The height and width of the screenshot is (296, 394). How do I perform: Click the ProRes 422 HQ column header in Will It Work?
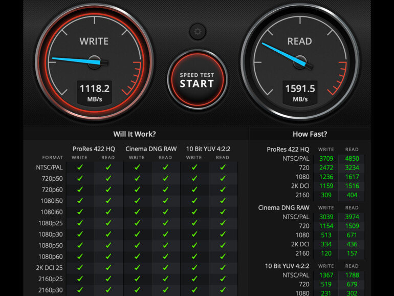[94, 149]
